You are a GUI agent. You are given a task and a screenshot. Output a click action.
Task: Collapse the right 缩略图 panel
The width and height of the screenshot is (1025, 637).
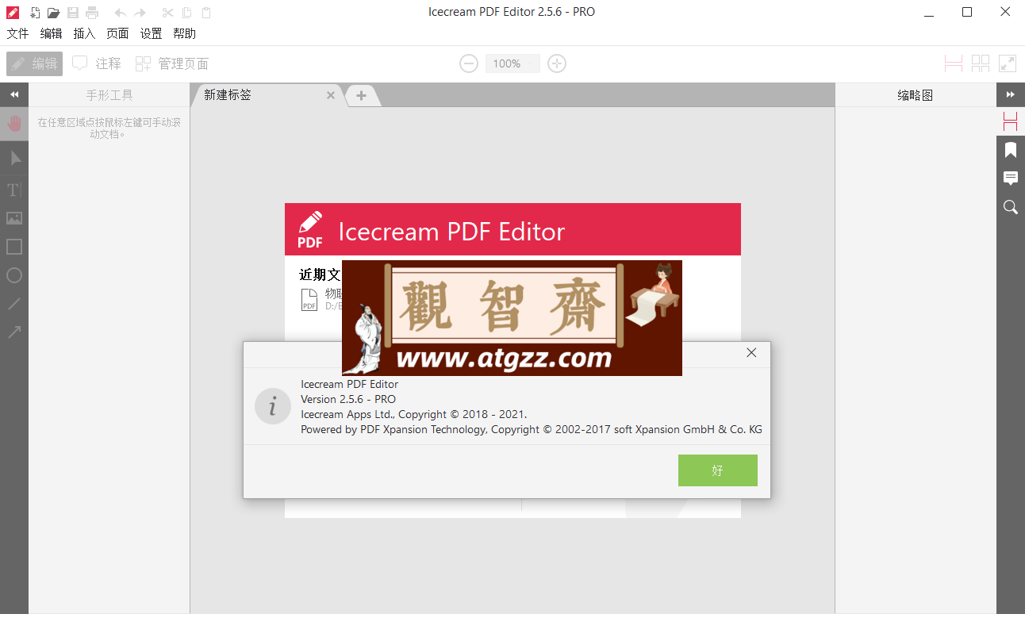coord(1011,94)
